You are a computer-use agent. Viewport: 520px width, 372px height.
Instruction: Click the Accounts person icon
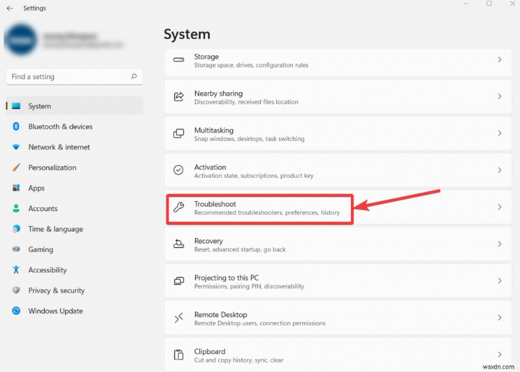pyautogui.click(x=16, y=208)
